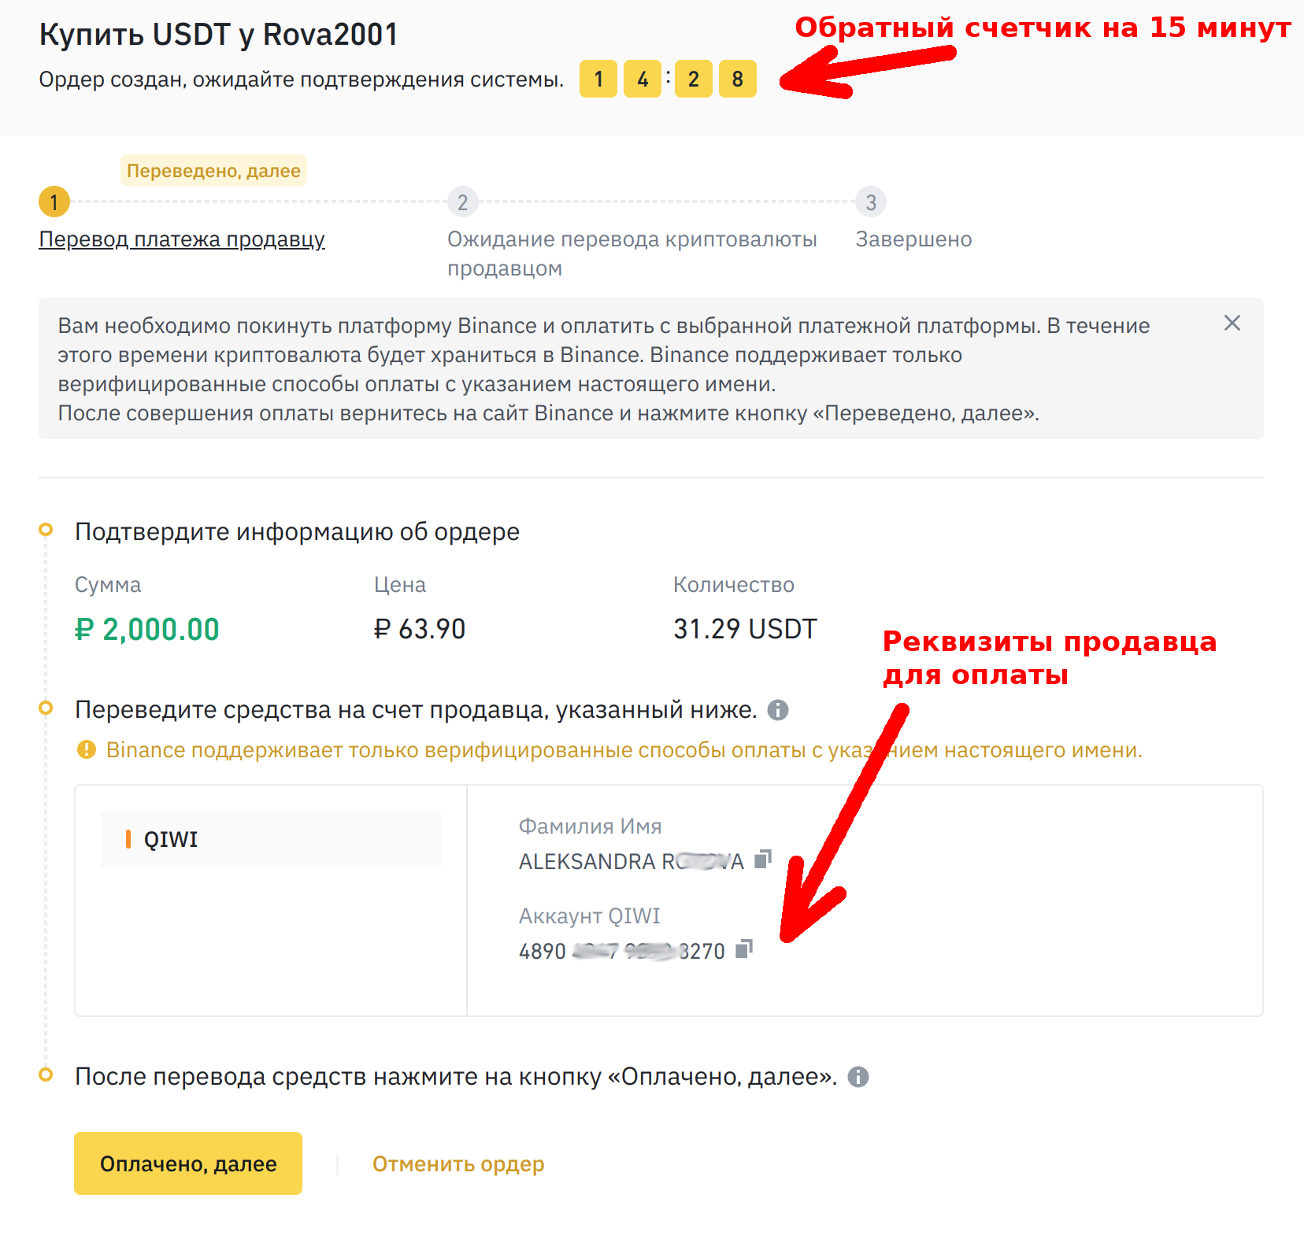Click the orange warning exclamation icon
Viewport: 1304px width, 1239px height.
pyautogui.click(x=87, y=749)
